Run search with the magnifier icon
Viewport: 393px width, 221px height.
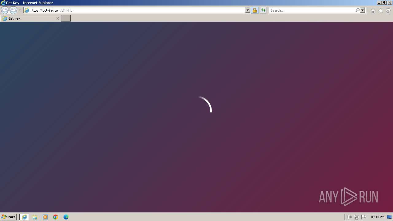357,10
